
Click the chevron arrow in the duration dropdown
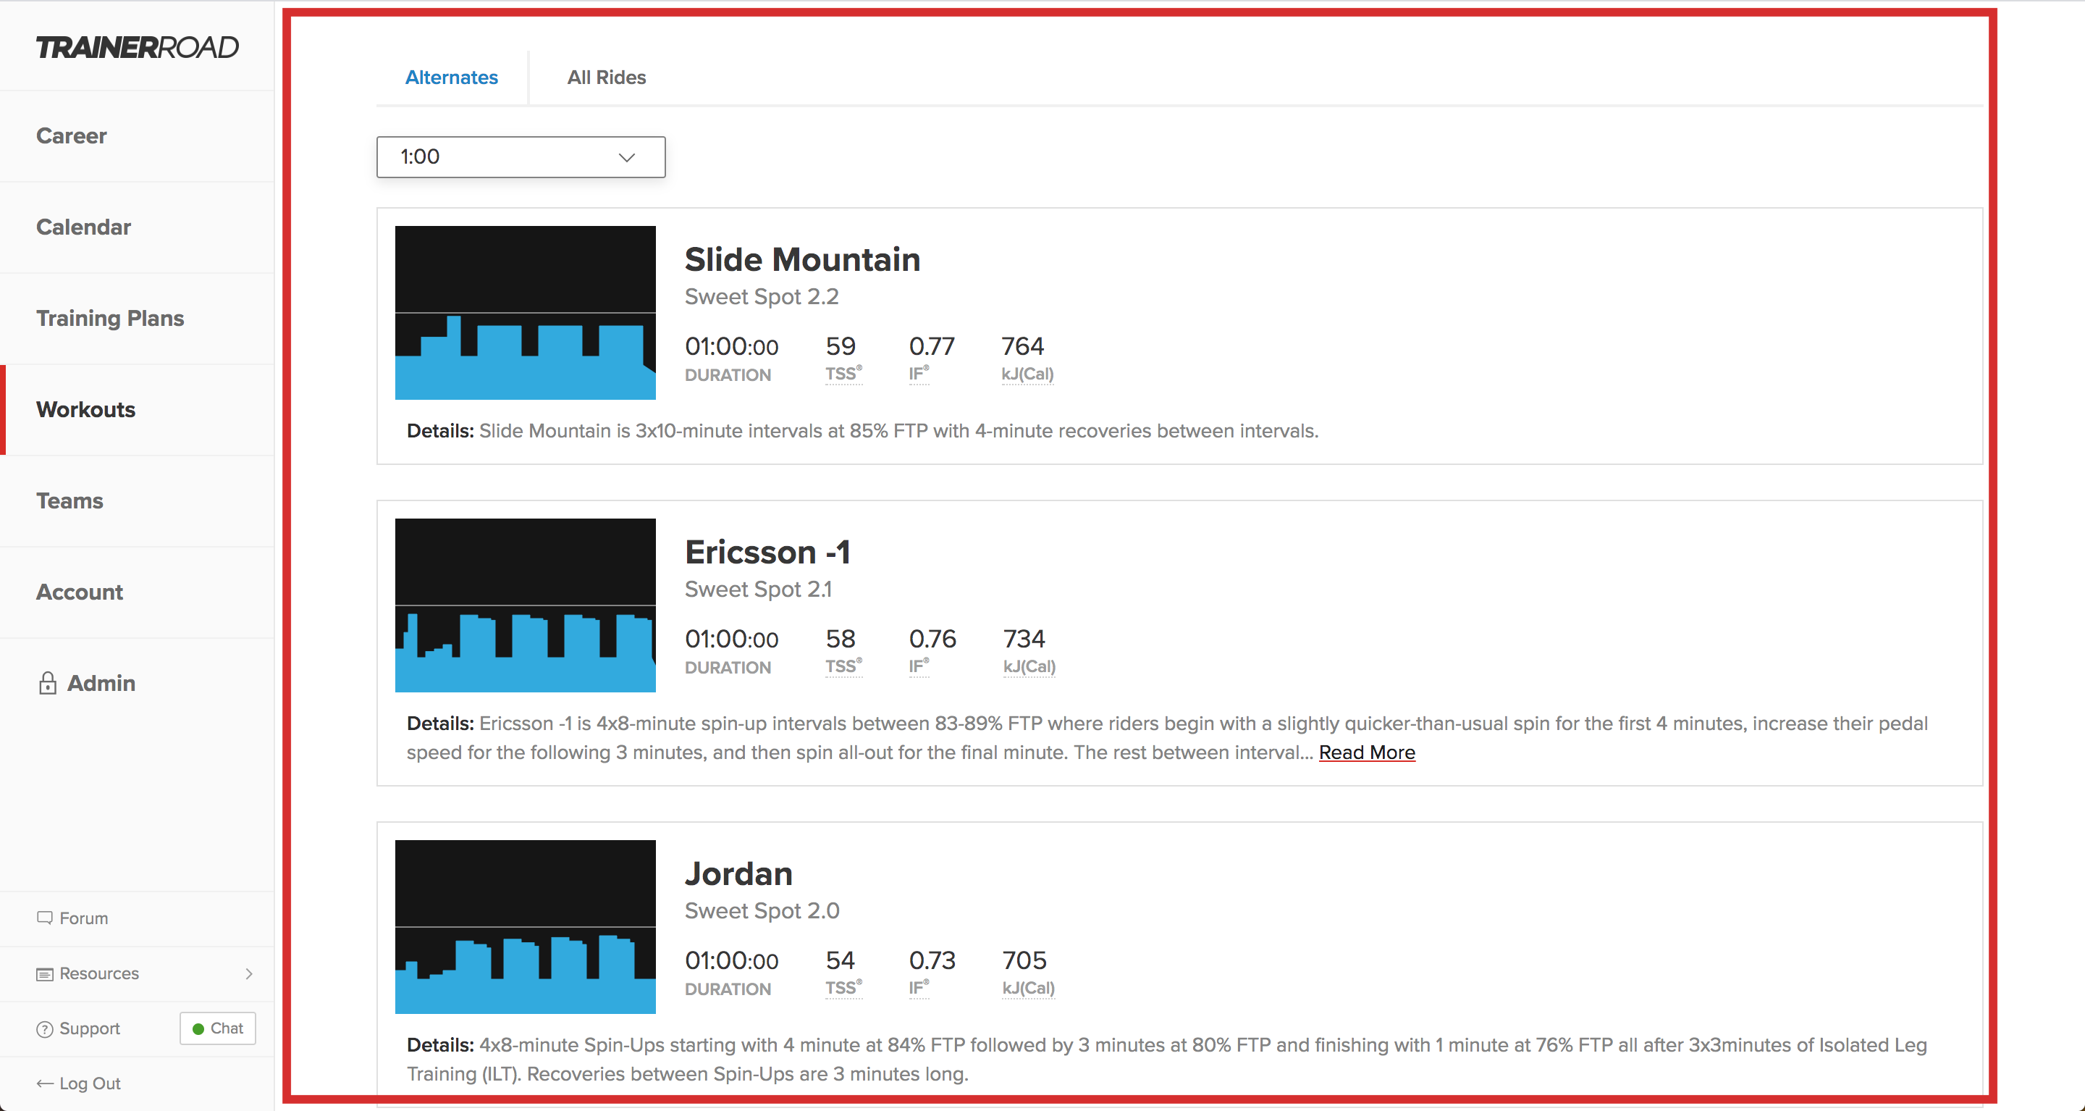pyautogui.click(x=626, y=157)
